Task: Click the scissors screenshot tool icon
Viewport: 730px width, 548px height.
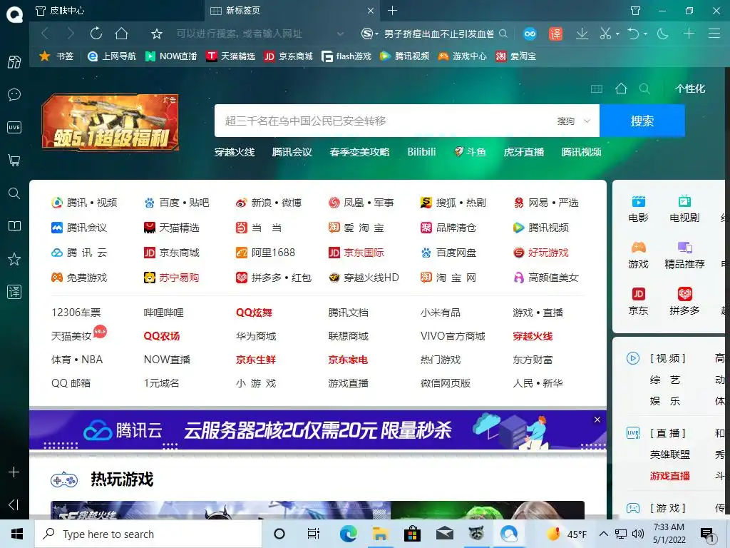Action: coord(605,34)
